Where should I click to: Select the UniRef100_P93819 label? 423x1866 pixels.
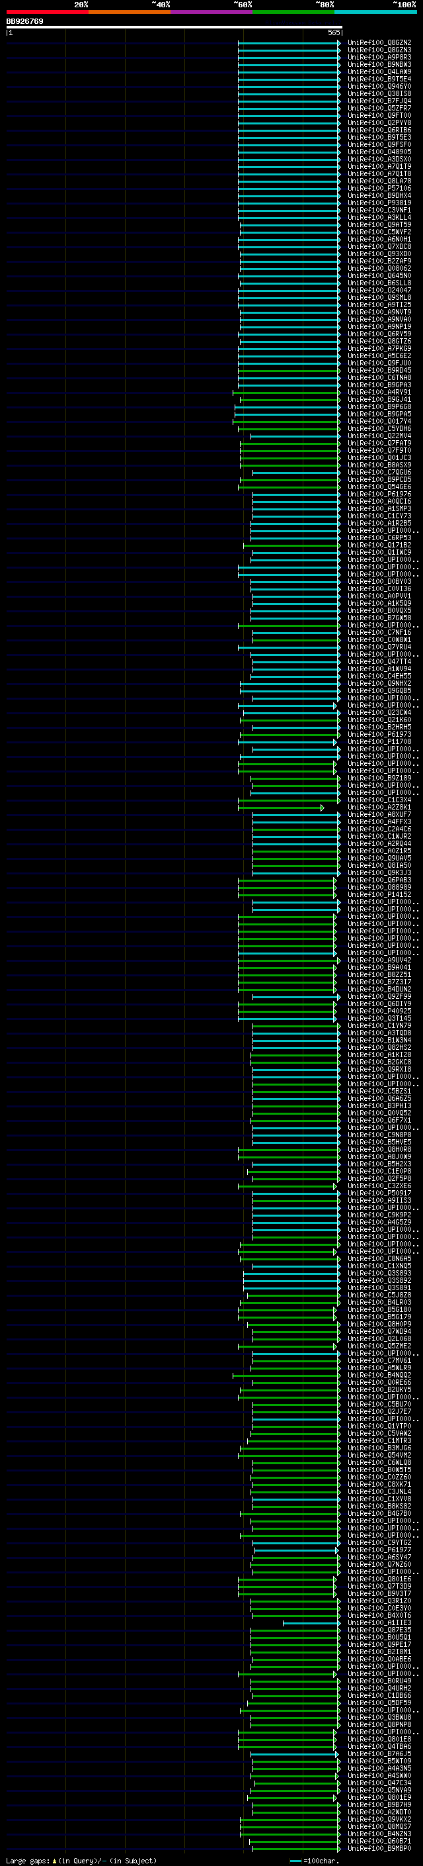click(379, 203)
